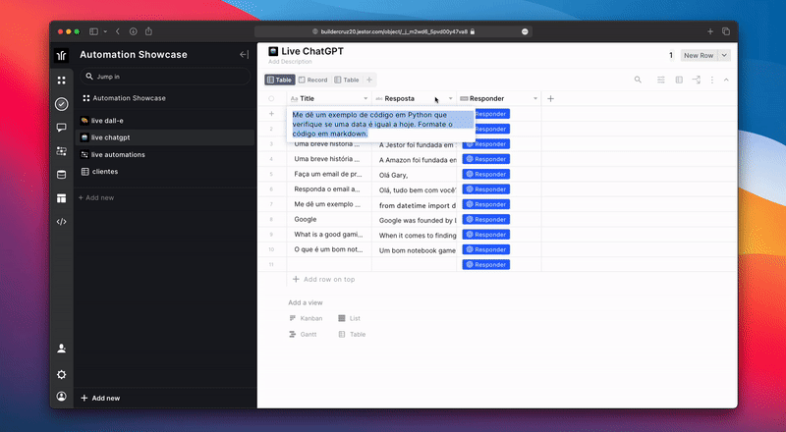Click Responder button in Amazon row

[485, 159]
